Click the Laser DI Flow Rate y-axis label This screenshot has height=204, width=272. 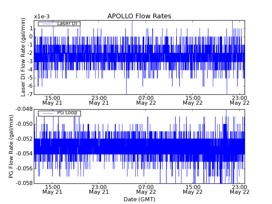(x=23, y=57)
